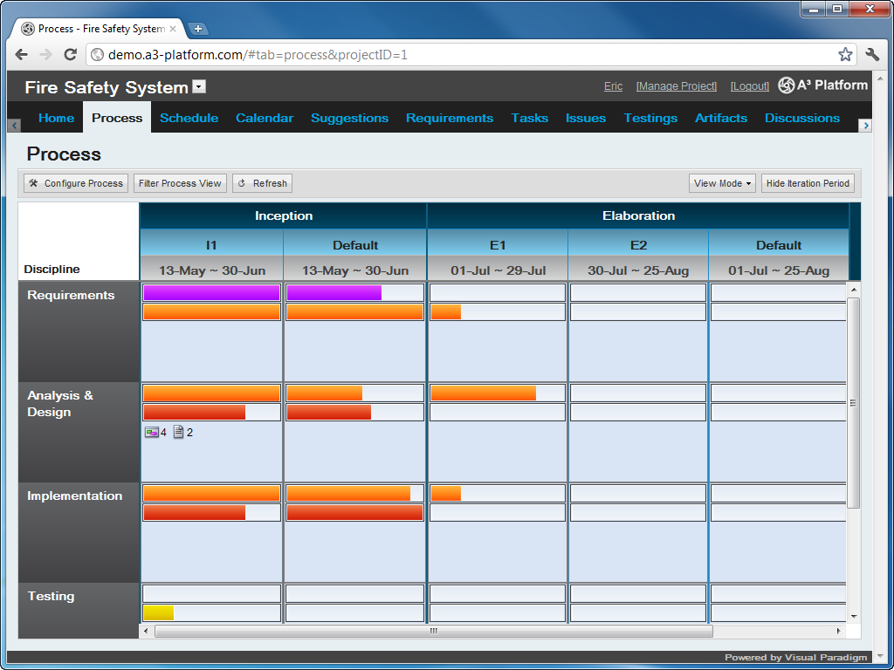This screenshot has height=670, width=894.
Task: Open the View Mode dropdown
Action: point(722,183)
